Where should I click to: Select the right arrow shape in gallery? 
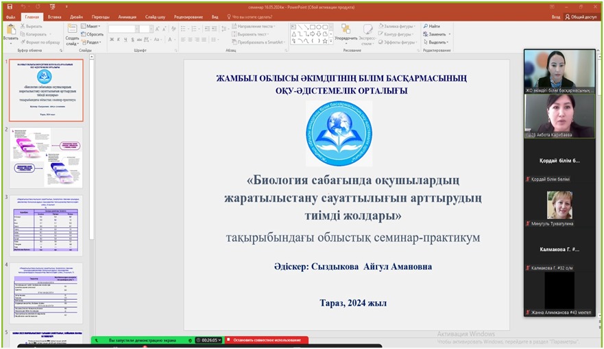[313, 34]
